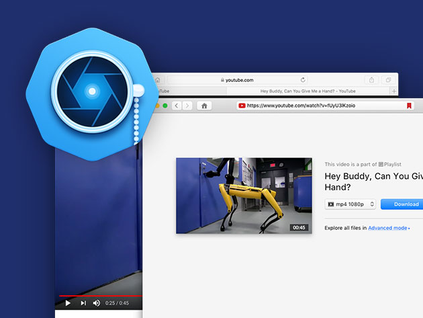
Task: Open Safari share button in back window
Action: pos(371,80)
